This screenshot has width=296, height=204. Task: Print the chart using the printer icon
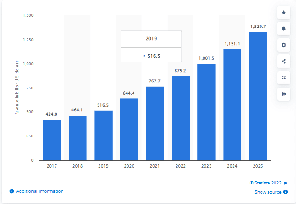click(x=283, y=94)
